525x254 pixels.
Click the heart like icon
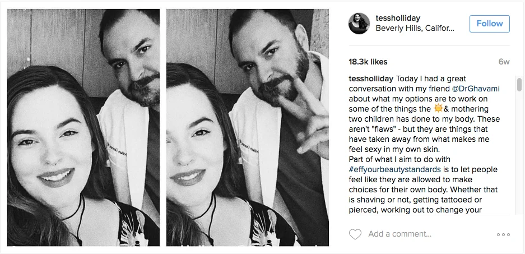[x=355, y=234]
